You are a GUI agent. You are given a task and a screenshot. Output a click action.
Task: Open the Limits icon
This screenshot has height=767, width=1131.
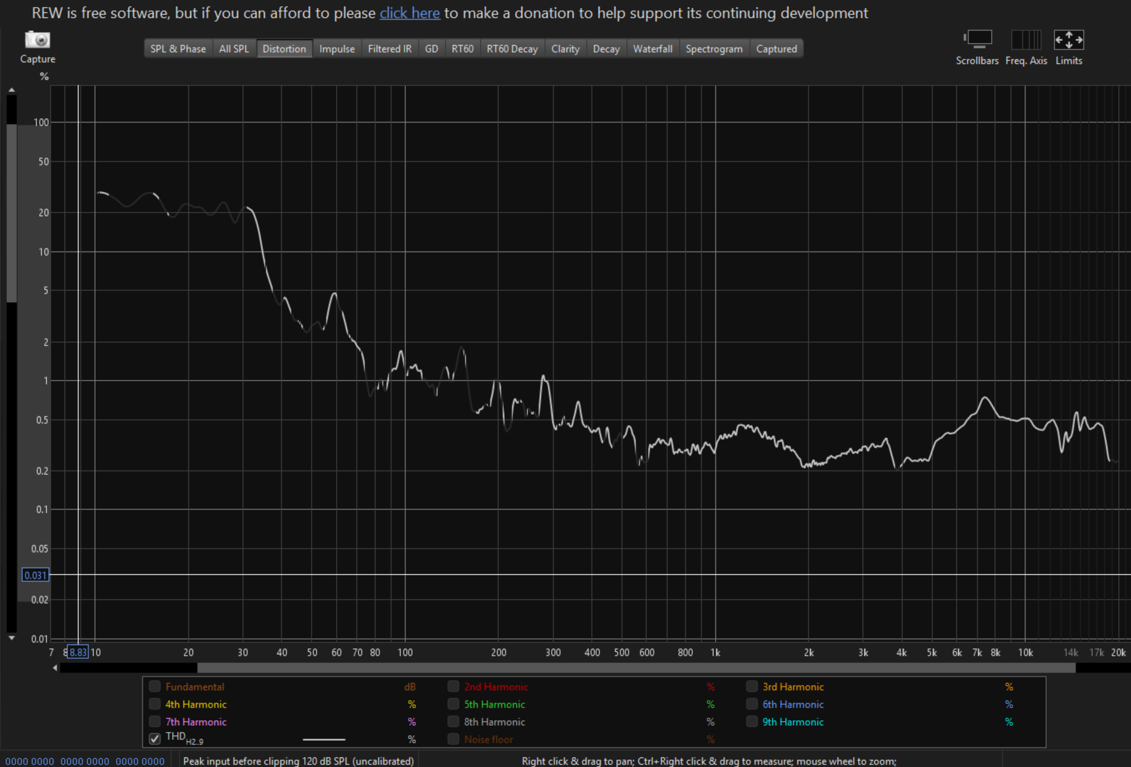[1069, 40]
